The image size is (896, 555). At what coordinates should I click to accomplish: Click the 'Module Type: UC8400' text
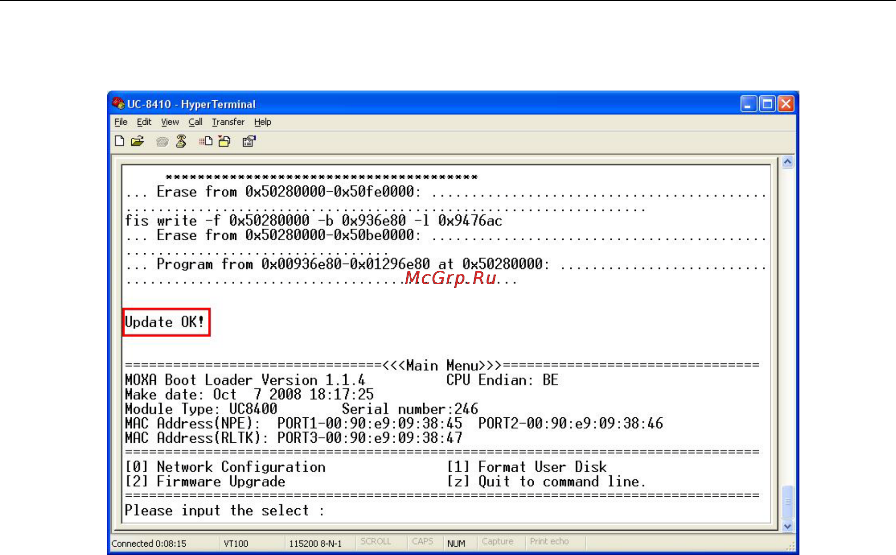point(201,409)
